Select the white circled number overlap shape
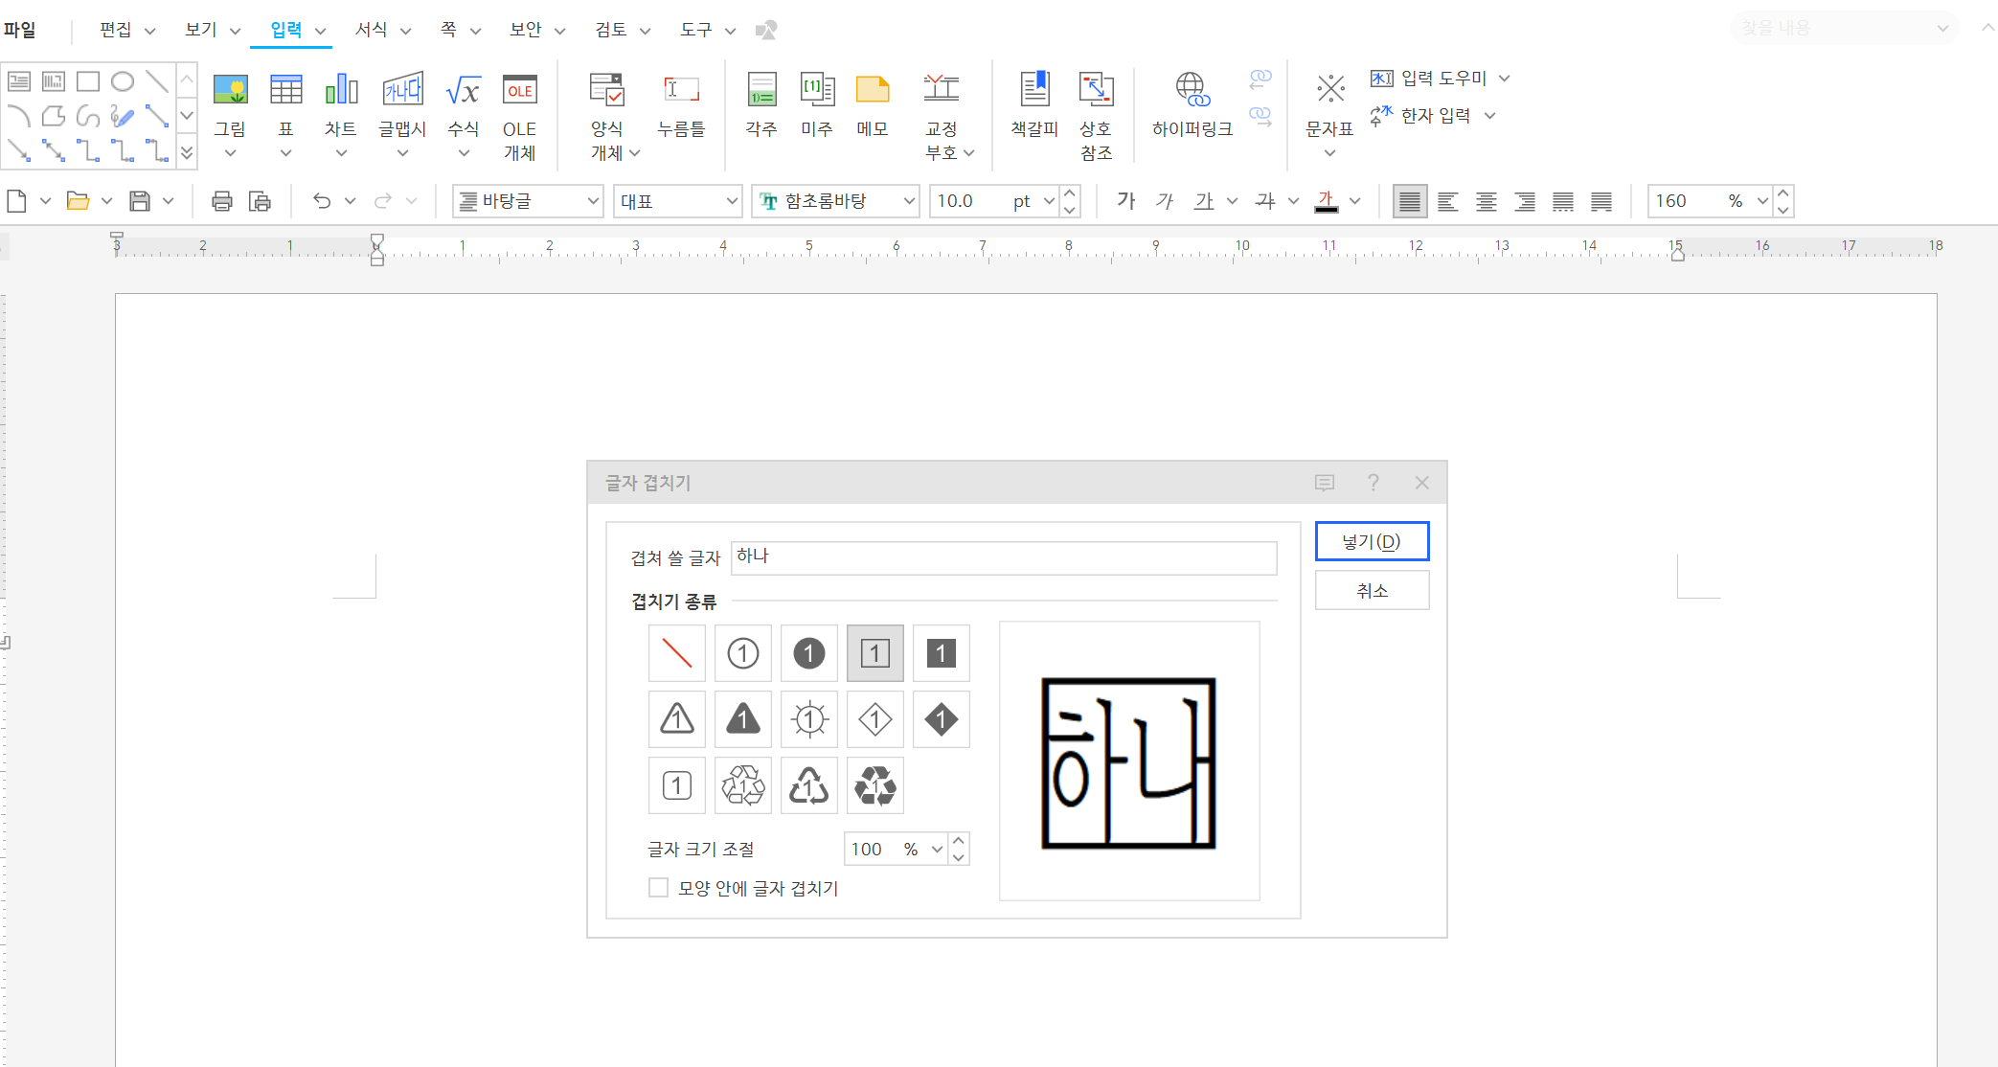This screenshot has width=1998, height=1067. click(742, 652)
